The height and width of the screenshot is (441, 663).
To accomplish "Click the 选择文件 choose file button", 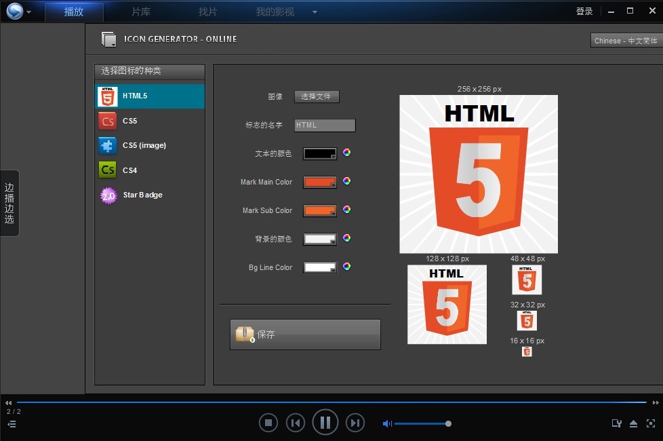I will tap(317, 96).
